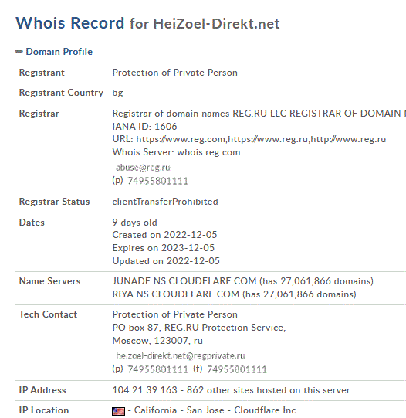Select the JUNADE.NS.CLOUDFLARE.COM name server
This screenshot has height=418, width=406.
pos(184,281)
